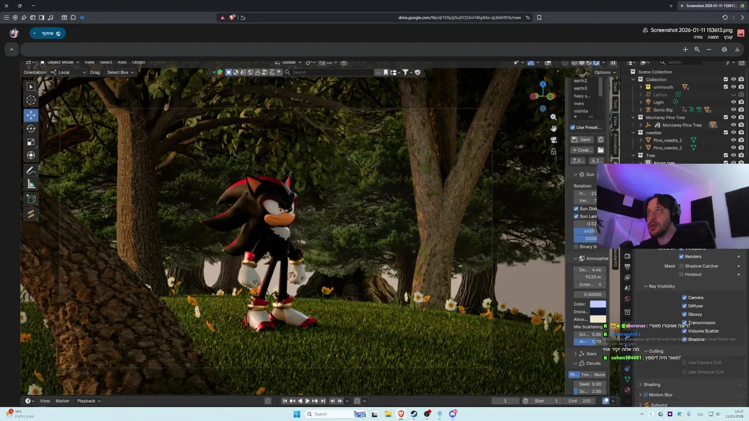Open the Object Mode dropdown
Screen dimensions: 749x421
(x=60, y=62)
